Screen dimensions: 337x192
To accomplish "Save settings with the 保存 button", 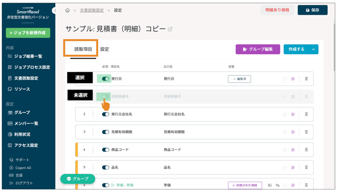I will (312, 10).
